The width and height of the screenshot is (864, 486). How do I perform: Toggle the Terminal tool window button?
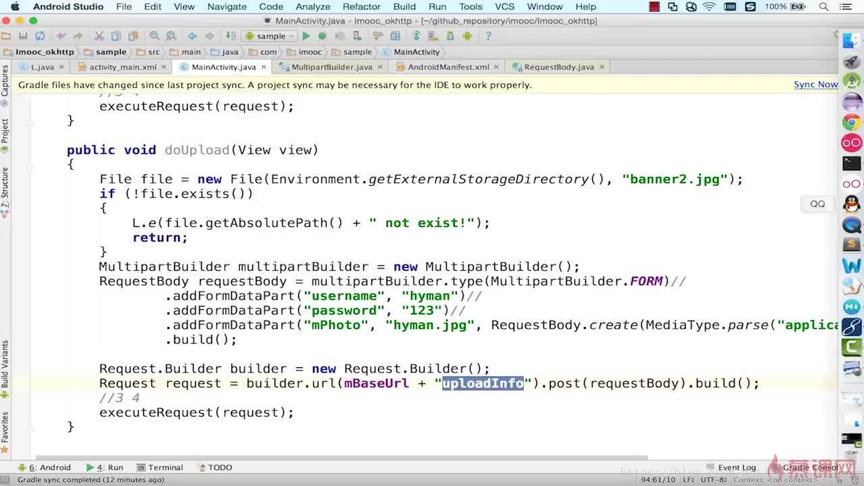coord(160,467)
